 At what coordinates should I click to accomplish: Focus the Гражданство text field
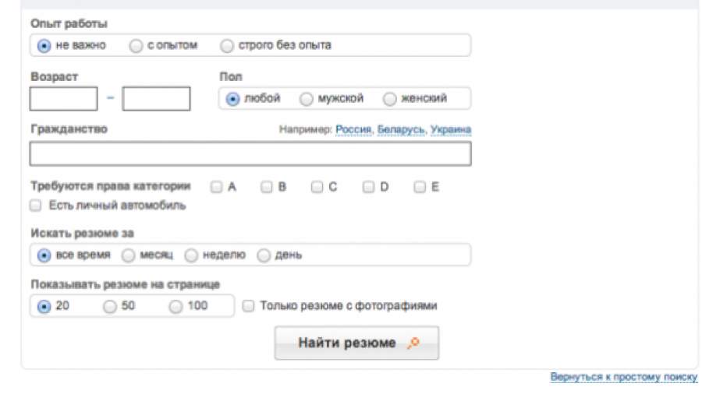pyautogui.click(x=250, y=153)
